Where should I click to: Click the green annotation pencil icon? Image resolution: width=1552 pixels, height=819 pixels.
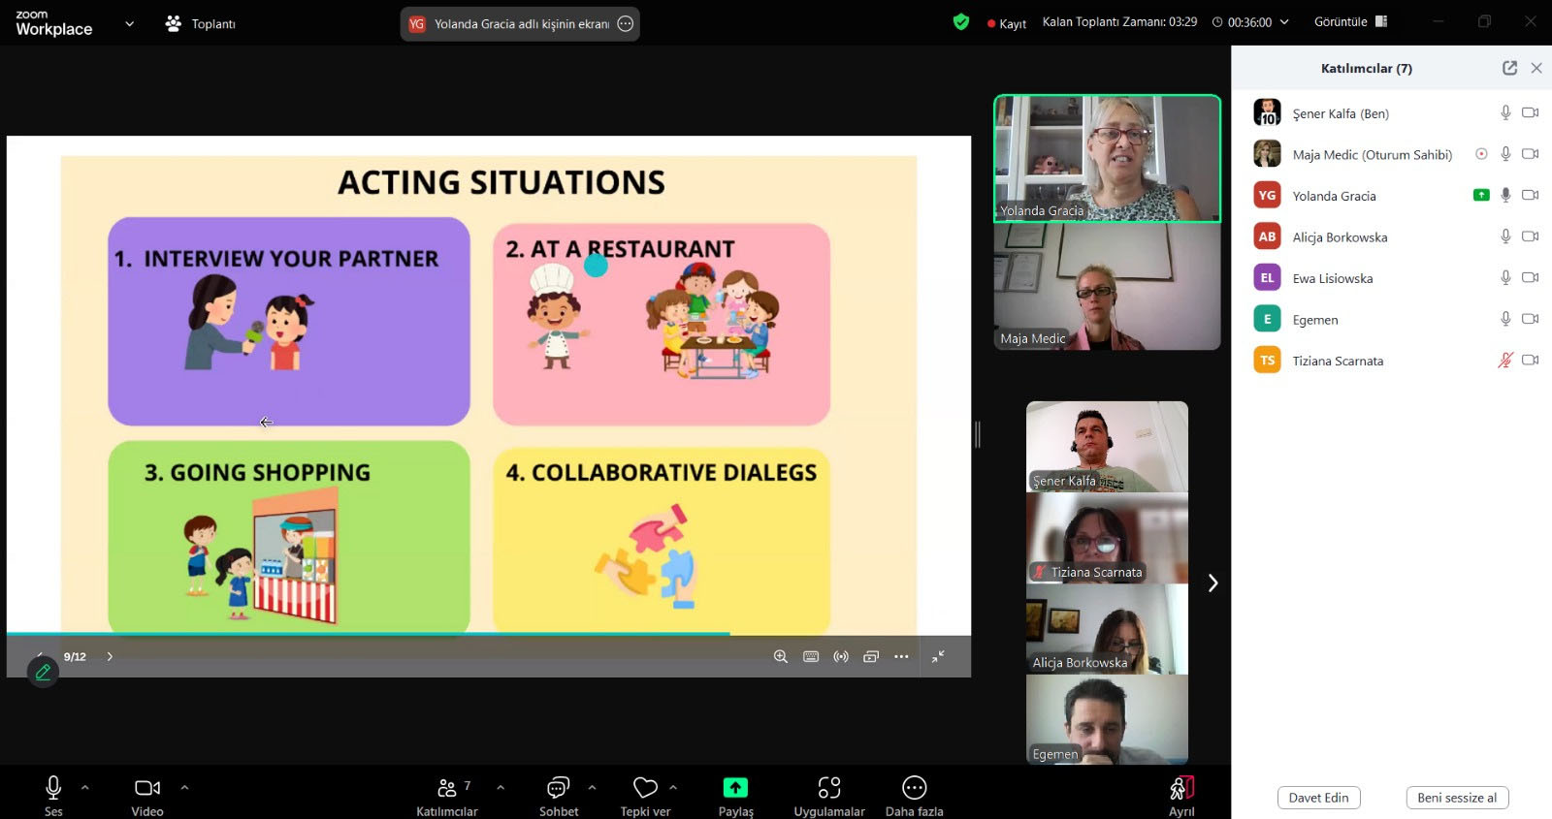[43, 672]
